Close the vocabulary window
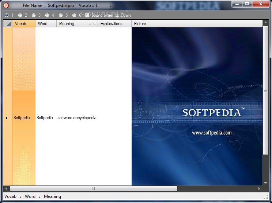Viewport: 272px width, 203px height. [x=261, y=4]
